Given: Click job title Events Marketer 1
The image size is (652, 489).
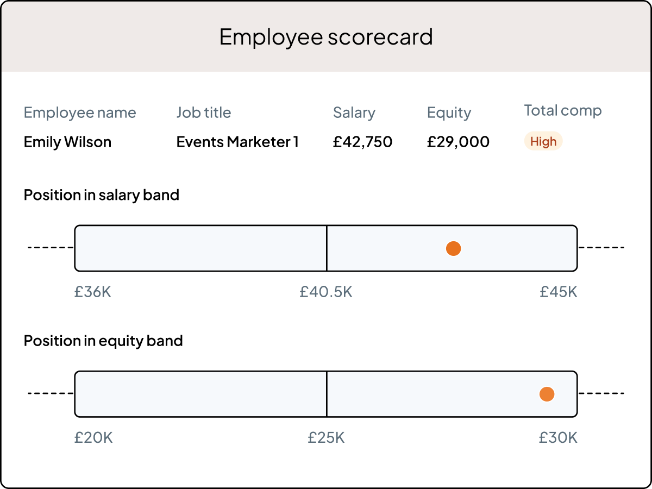Looking at the screenshot, I should (237, 142).
